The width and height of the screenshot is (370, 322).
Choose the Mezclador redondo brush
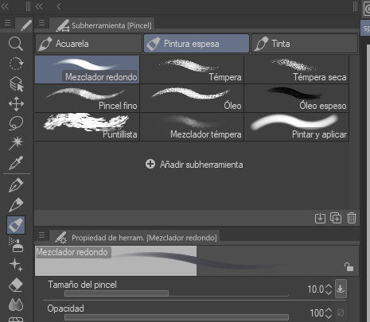[88, 69]
